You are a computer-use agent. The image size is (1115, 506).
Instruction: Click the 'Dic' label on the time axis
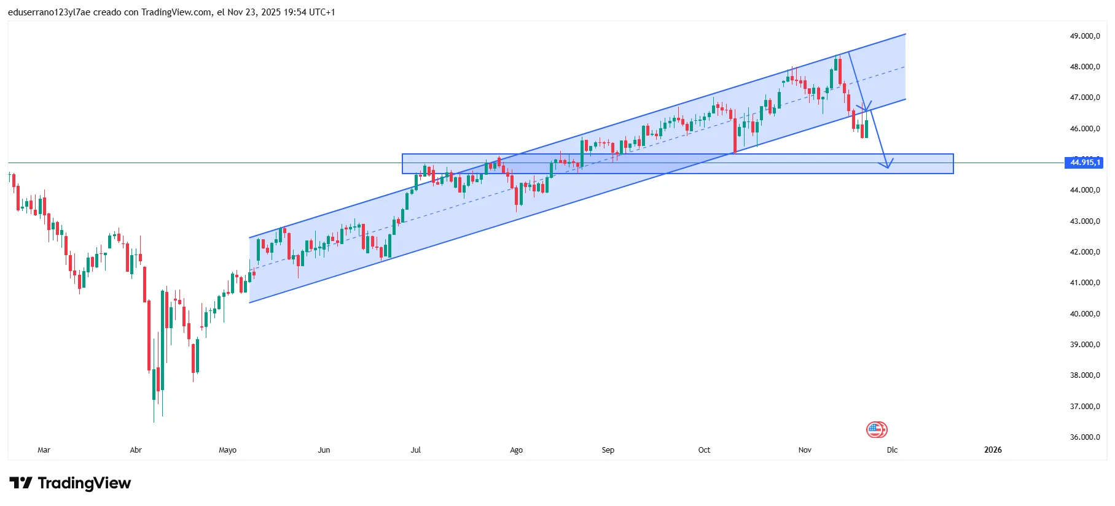pos(892,450)
